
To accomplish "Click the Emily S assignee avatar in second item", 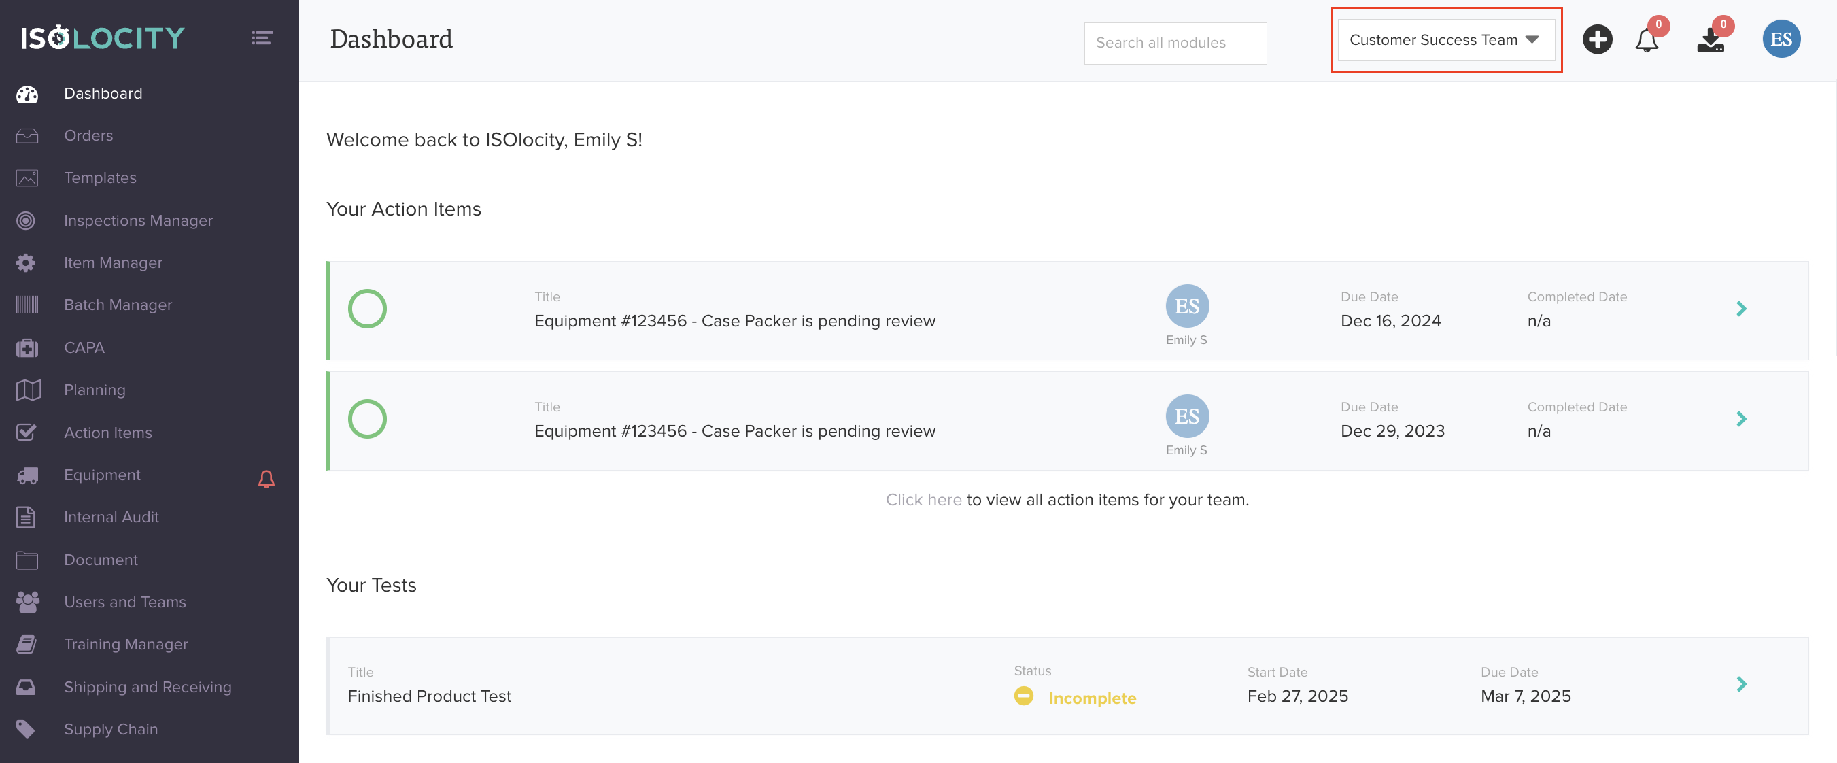I will (x=1186, y=416).
